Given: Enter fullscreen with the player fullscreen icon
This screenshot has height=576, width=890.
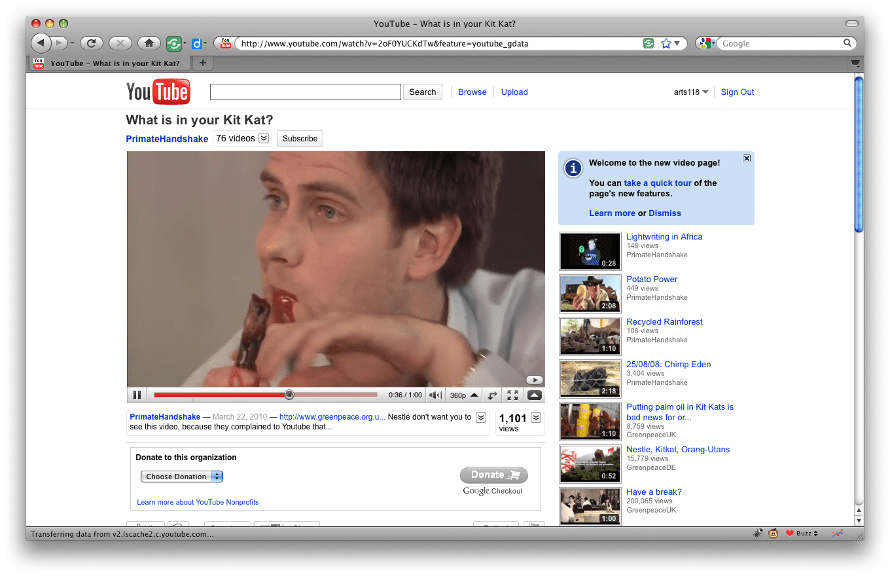Looking at the screenshot, I should pyautogui.click(x=513, y=395).
